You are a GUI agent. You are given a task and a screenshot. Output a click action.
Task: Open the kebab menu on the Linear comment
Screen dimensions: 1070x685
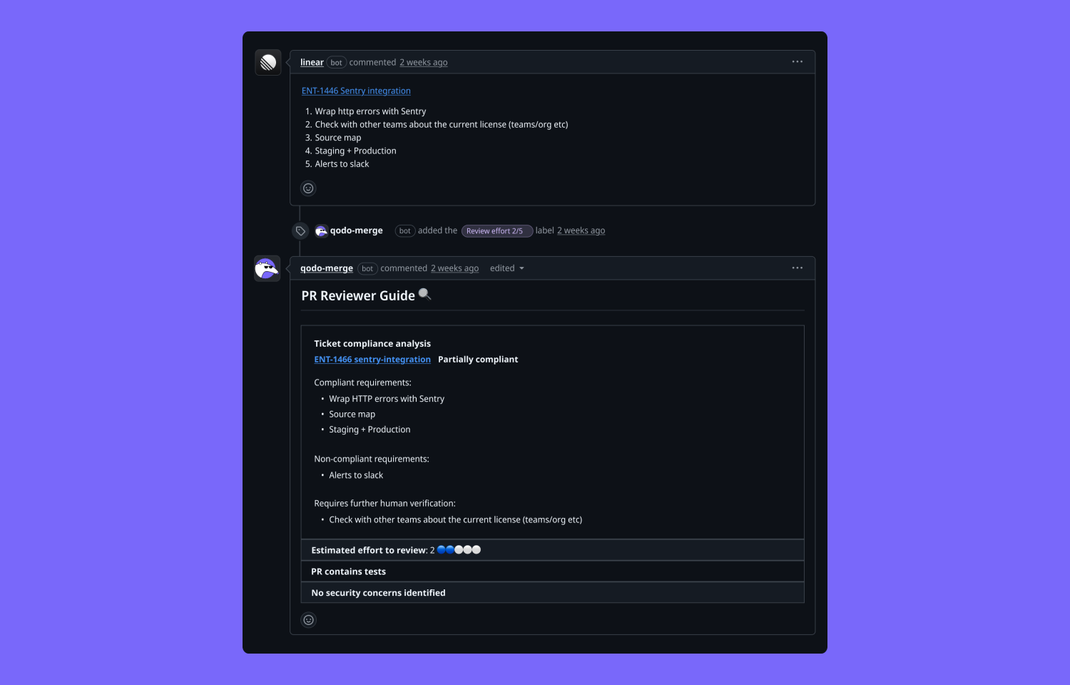[797, 61]
